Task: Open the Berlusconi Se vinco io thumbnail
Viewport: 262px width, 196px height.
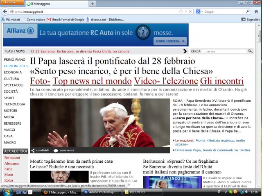Action: coord(172,182)
